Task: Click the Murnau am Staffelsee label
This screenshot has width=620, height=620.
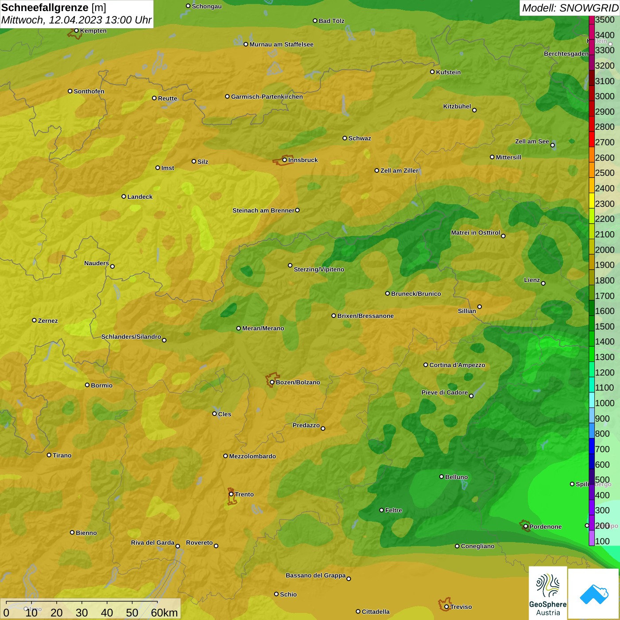Action: [x=281, y=44]
